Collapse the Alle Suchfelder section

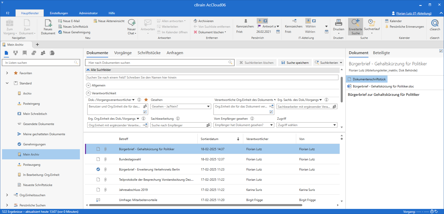pyautogui.click(x=88, y=70)
